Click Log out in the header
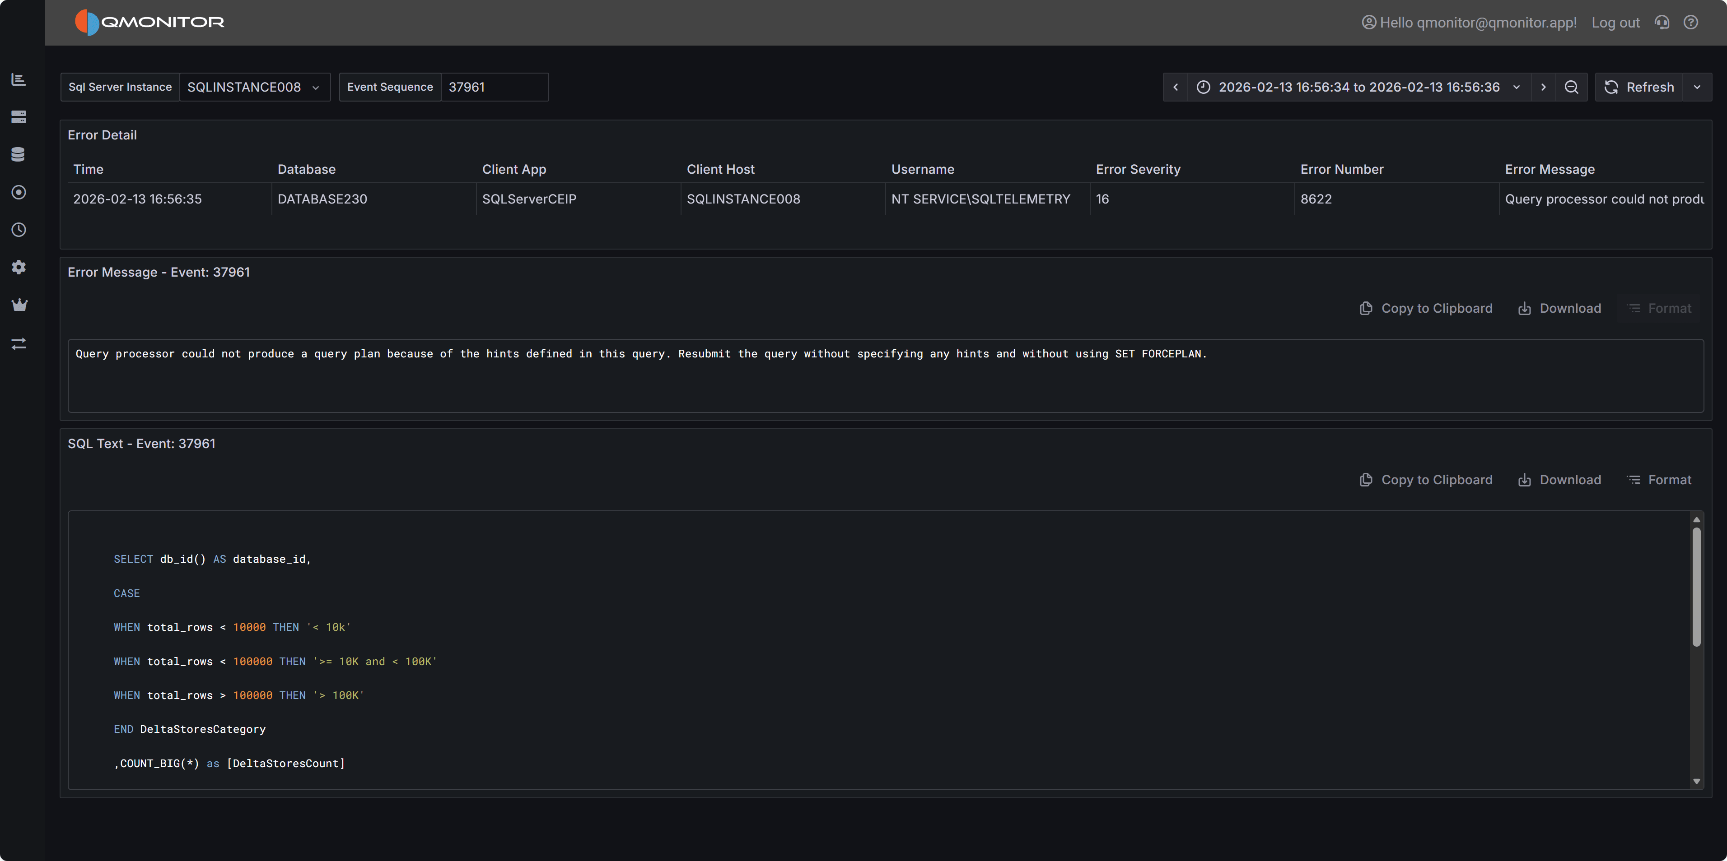Screen dimensions: 1727x861 (1616, 22)
